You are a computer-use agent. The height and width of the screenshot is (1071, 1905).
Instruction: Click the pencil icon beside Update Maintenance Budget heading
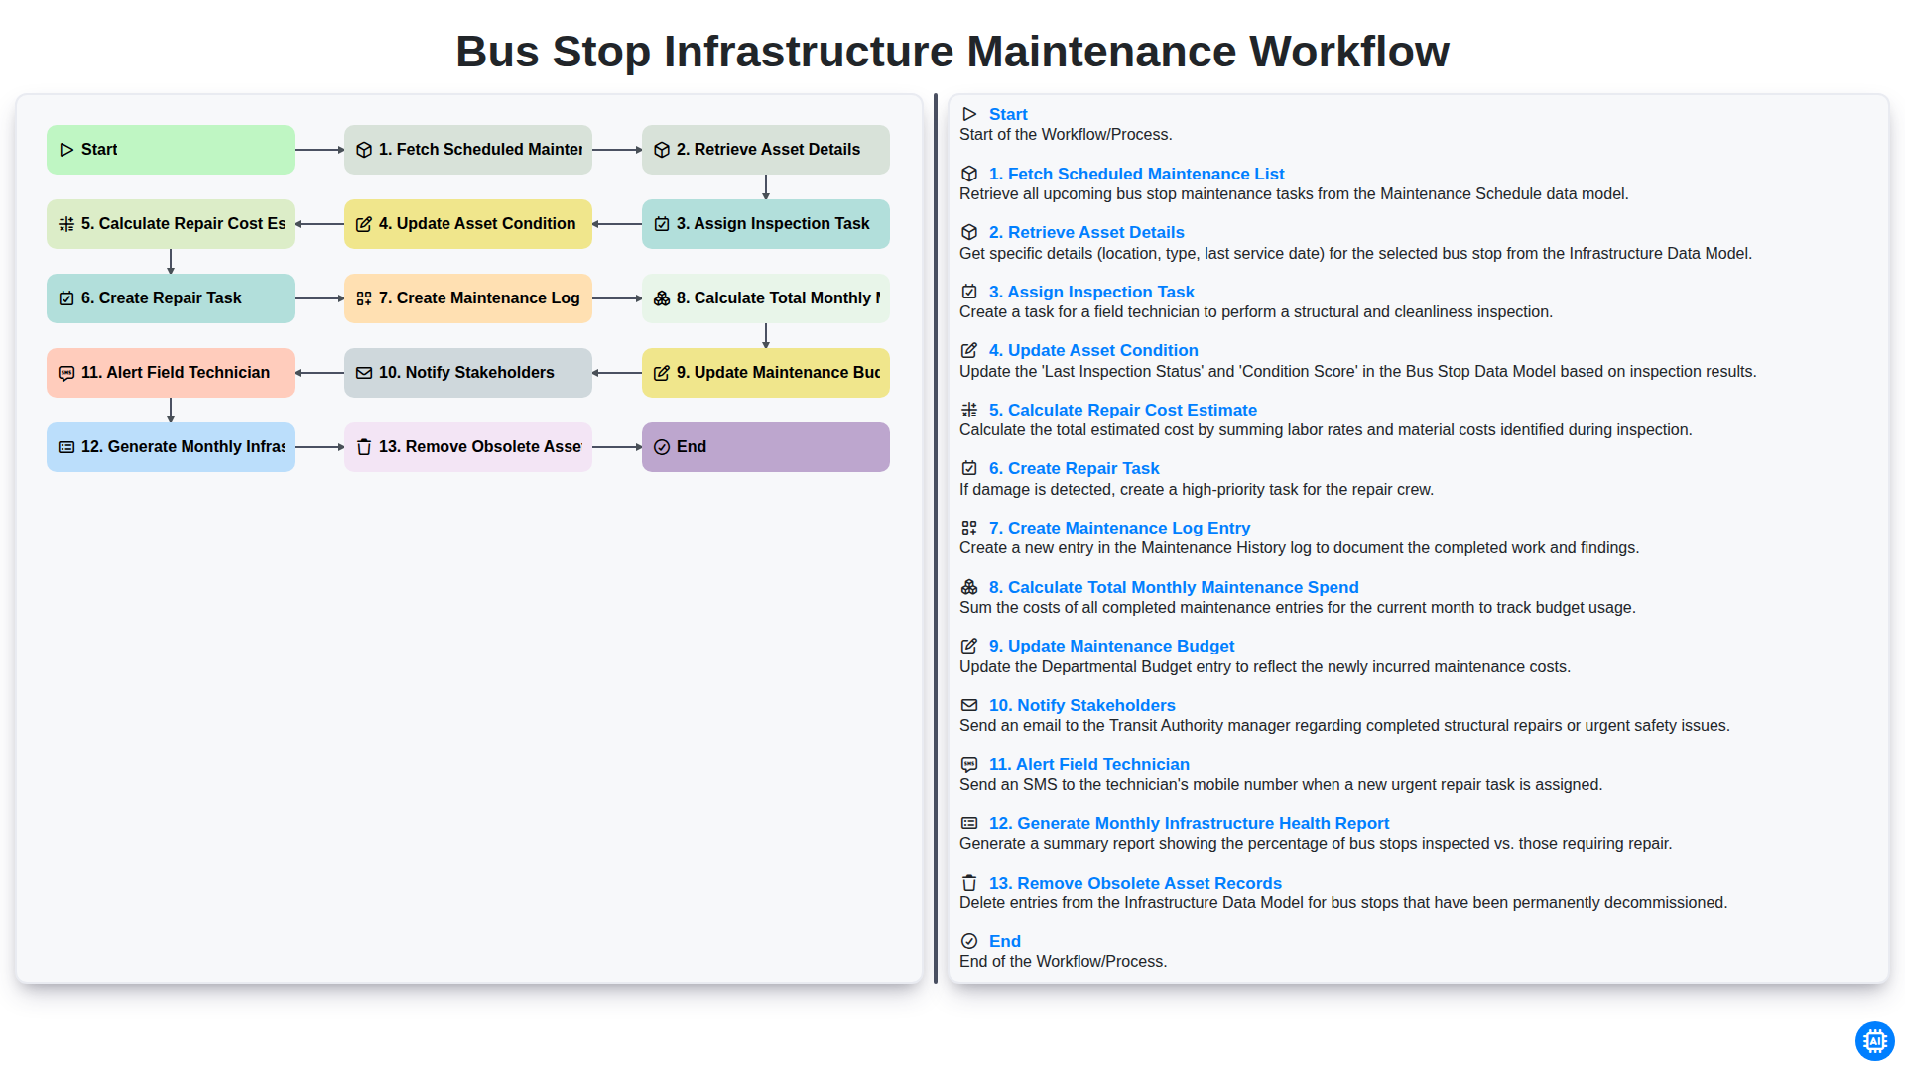pos(969,646)
